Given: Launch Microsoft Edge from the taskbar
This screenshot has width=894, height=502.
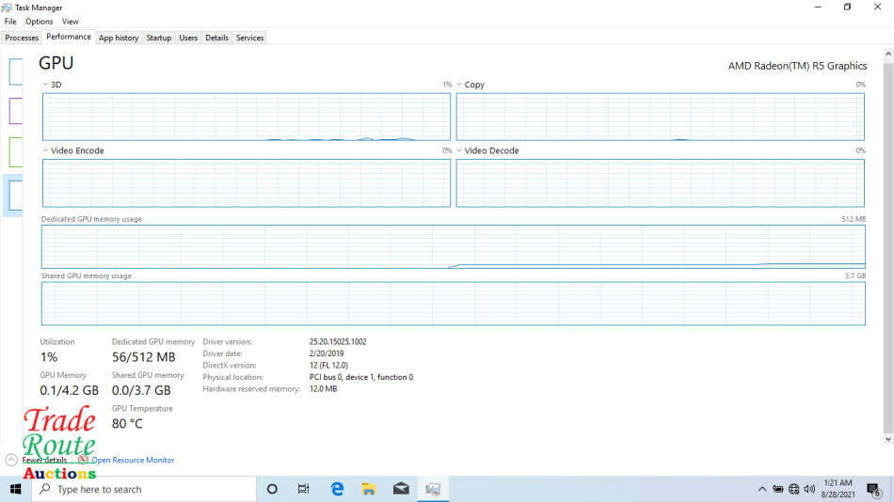Looking at the screenshot, I should coord(337,489).
